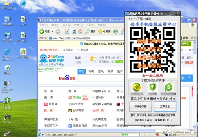This screenshot has height=137, width=198.
Task: Click the 2345.com octopus logo
Action: [51, 60]
